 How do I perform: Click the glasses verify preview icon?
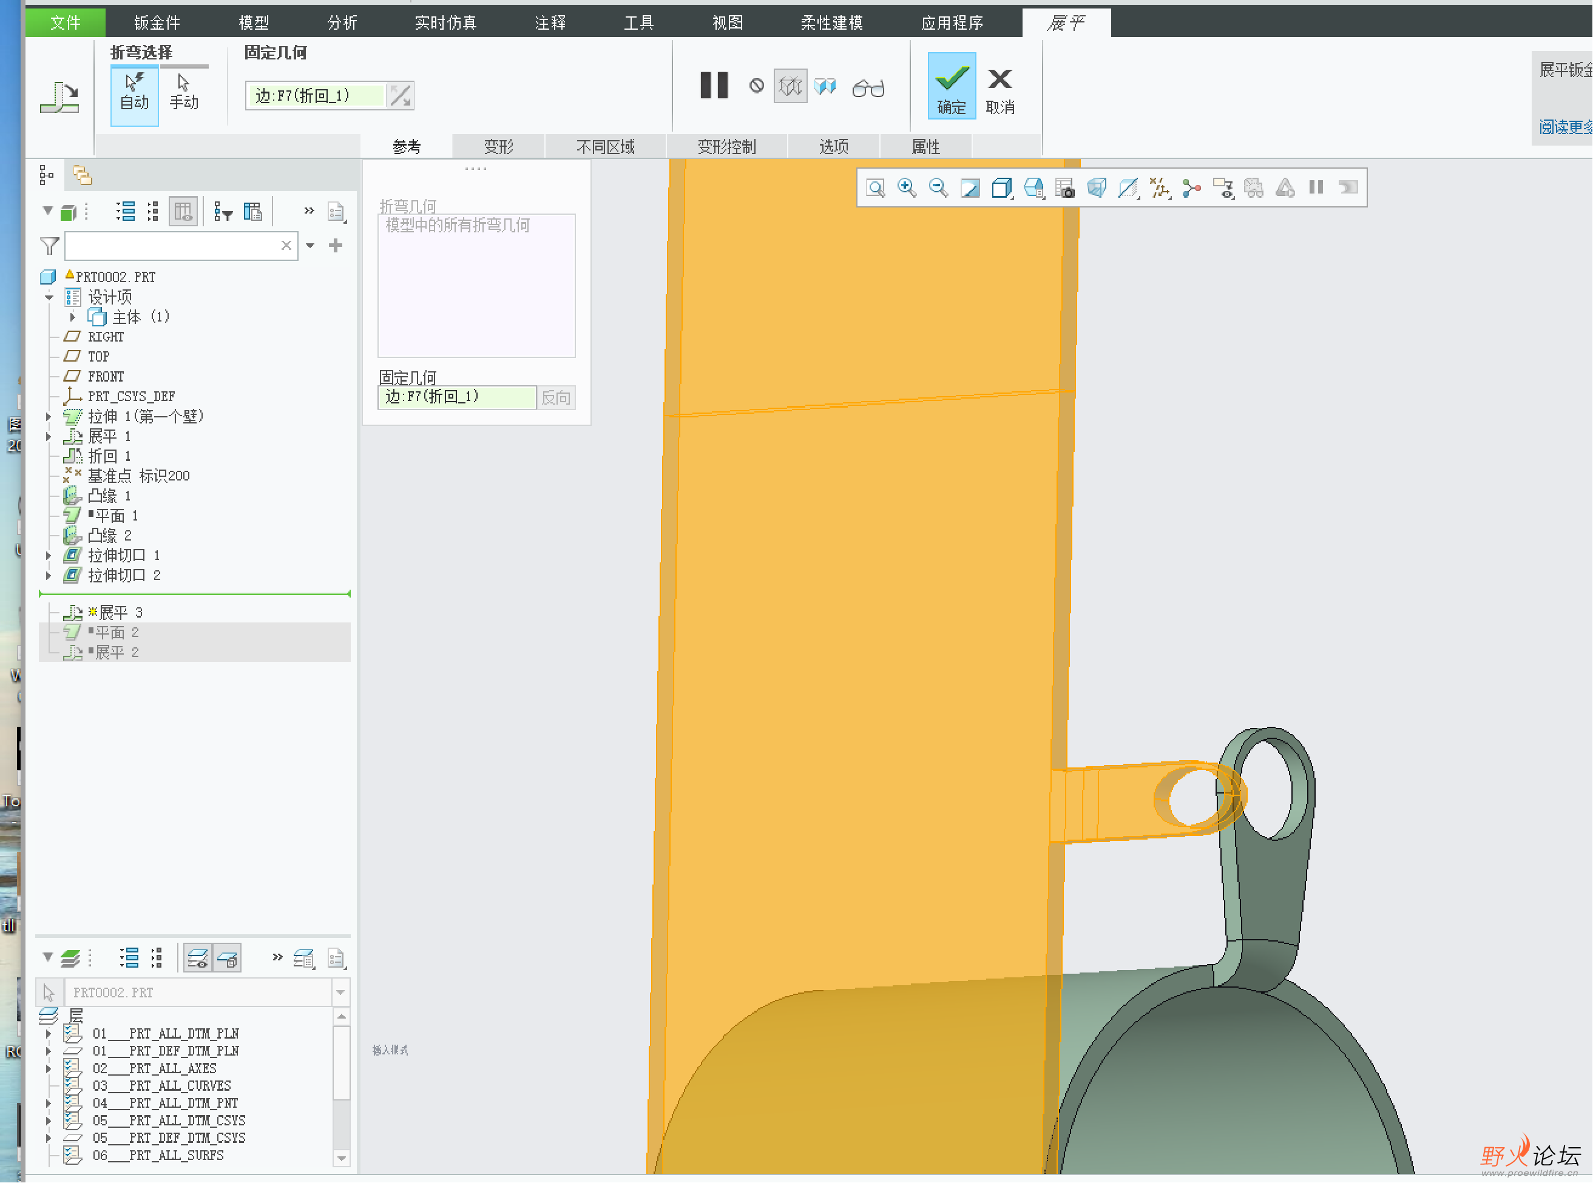(x=868, y=87)
